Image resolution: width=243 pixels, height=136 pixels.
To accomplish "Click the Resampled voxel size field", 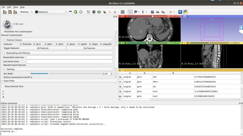I will 69,57.
